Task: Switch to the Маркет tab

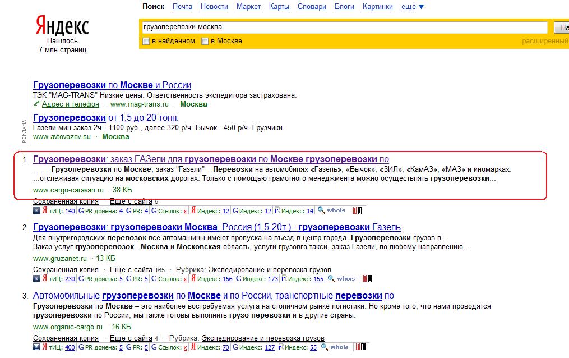Action: [248, 7]
